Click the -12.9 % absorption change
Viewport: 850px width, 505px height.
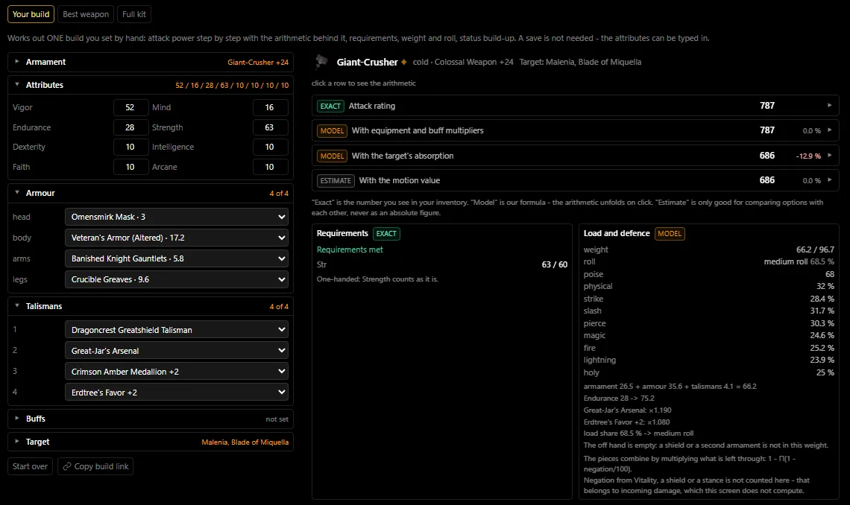(808, 156)
